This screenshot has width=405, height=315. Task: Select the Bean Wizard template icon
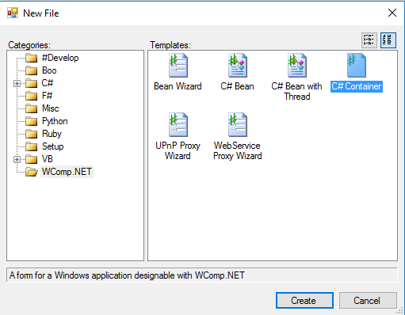(178, 65)
